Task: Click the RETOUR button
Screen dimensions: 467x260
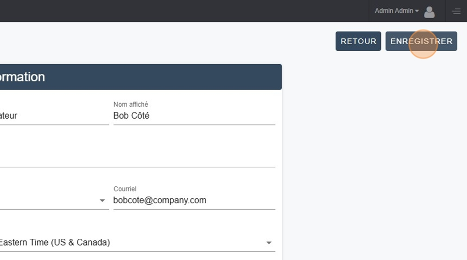Action: [358, 41]
